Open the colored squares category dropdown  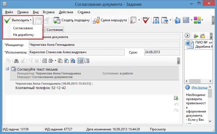coord(198,20)
